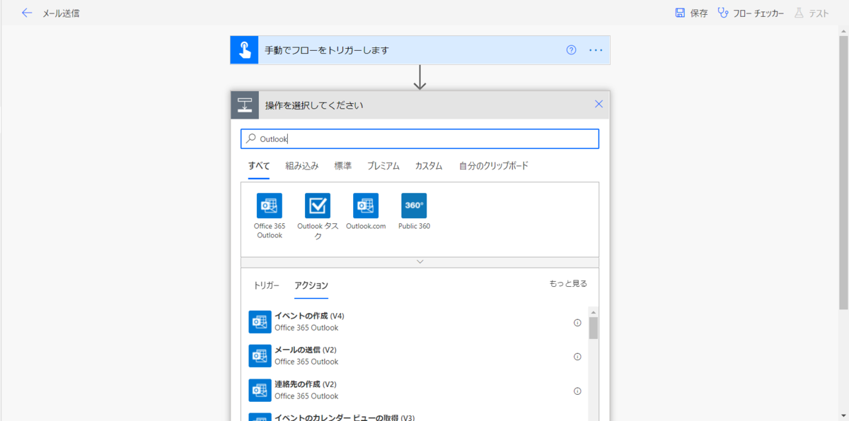The image size is (849, 421).
Task: Click the 保存 save button
Action: coord(691,13)
